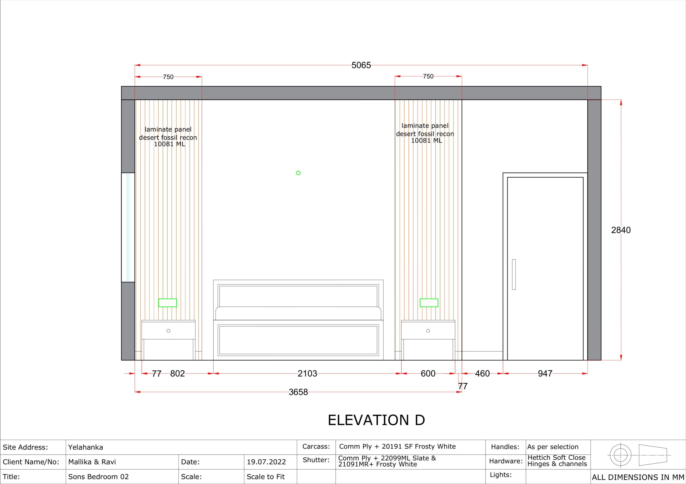Click the Sons Bedroom 02 title field
This screenshot has height=484, width=686.
(98, 477)
